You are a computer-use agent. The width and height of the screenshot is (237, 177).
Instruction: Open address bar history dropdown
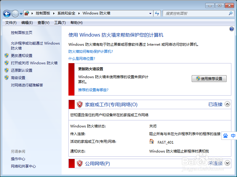tap(150, 13)
